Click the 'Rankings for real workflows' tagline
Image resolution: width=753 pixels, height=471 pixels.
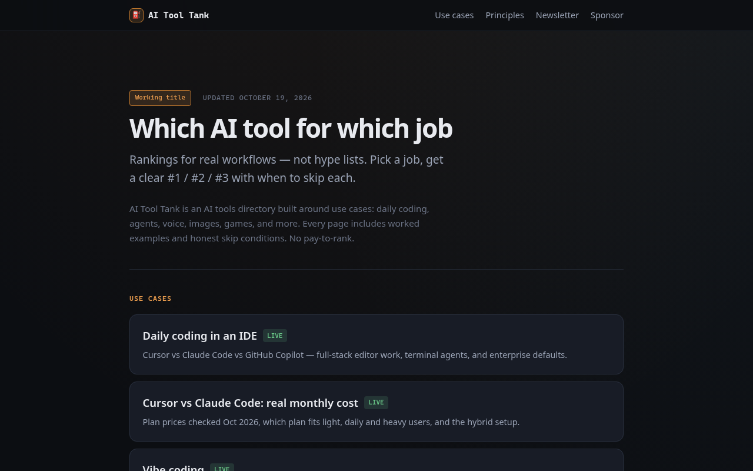click(286, 168)
